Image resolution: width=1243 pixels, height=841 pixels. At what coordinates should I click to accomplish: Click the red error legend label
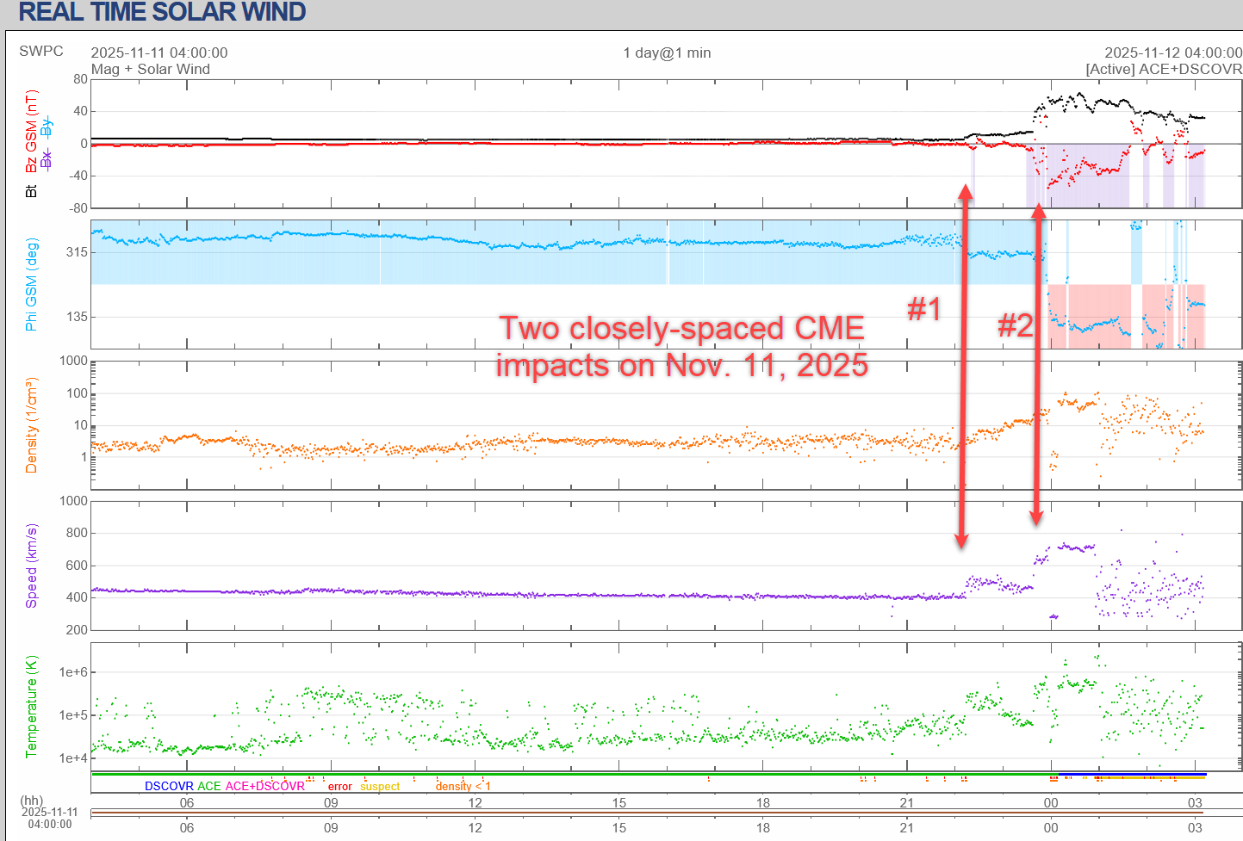(339, 787)
